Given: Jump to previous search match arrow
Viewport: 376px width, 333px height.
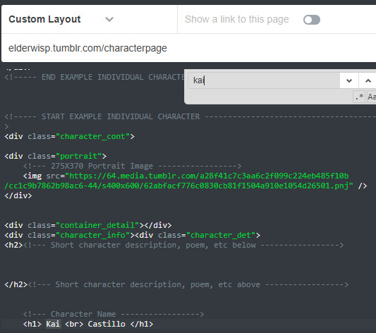Looking at the screenshot, I should pyautogui.click(x=368, y=81).
